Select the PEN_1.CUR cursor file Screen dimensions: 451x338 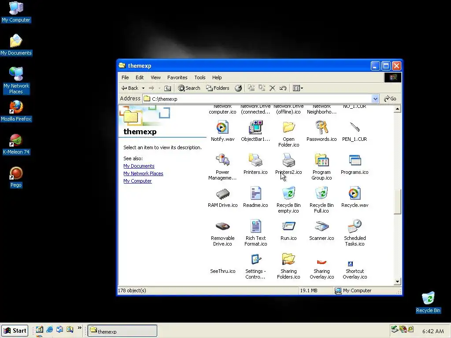(x=355, y=127)
